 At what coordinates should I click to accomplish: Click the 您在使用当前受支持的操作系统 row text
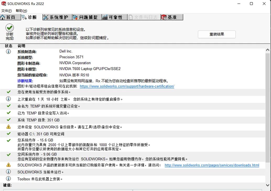pyautogui.click(x=44, y=92)
